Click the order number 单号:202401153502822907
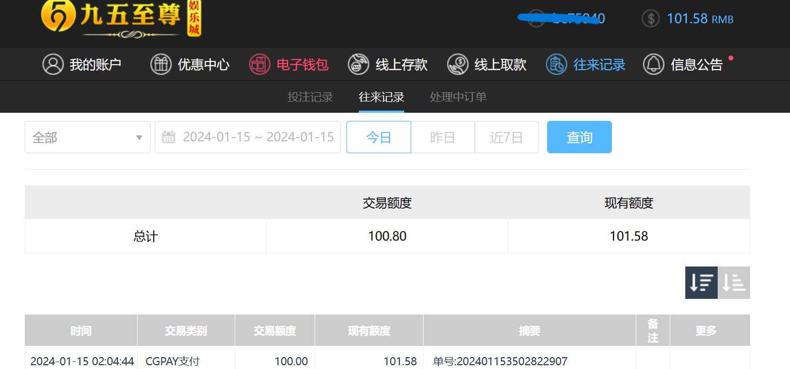This screenshot has width=790, height=369. tap(500, 361)
